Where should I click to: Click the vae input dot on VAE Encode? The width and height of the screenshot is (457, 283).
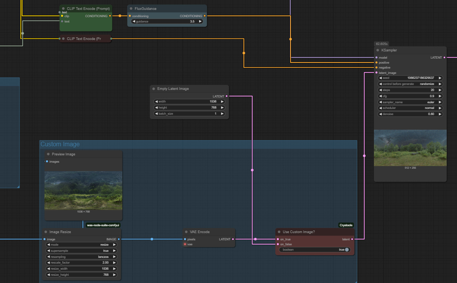[185, 244]
